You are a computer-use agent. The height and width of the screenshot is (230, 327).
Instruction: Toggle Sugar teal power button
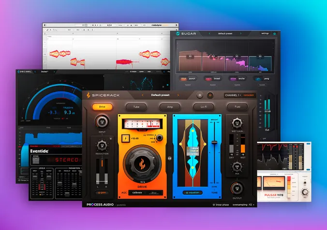pyautogui.click(x=274, y=33)
